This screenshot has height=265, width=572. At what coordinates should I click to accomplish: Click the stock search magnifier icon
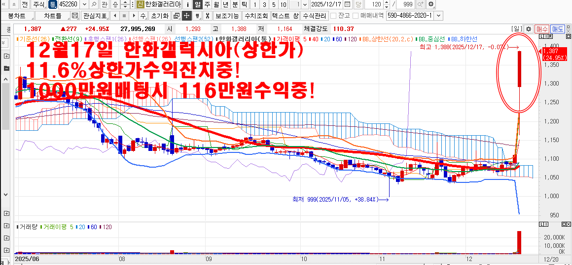click(x=94, y=4)
